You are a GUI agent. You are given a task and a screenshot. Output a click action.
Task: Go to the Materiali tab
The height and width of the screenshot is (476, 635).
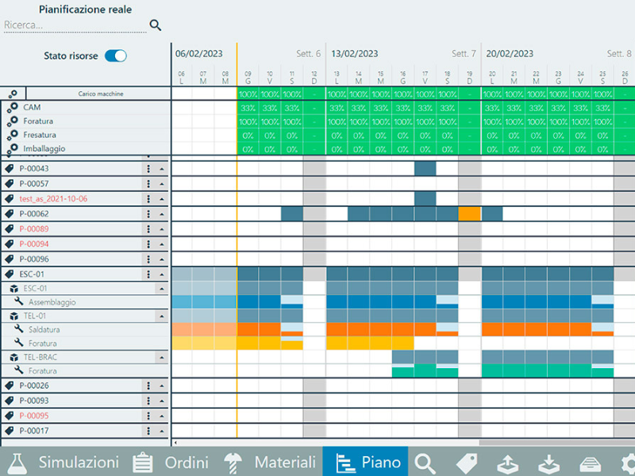coord(270,463)
